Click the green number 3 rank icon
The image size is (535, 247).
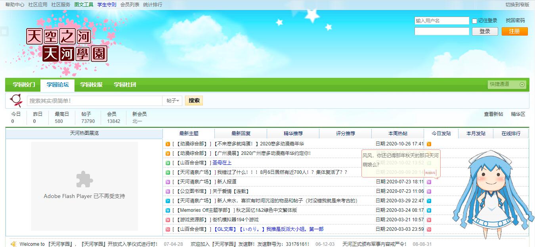(x=168, y=163)
